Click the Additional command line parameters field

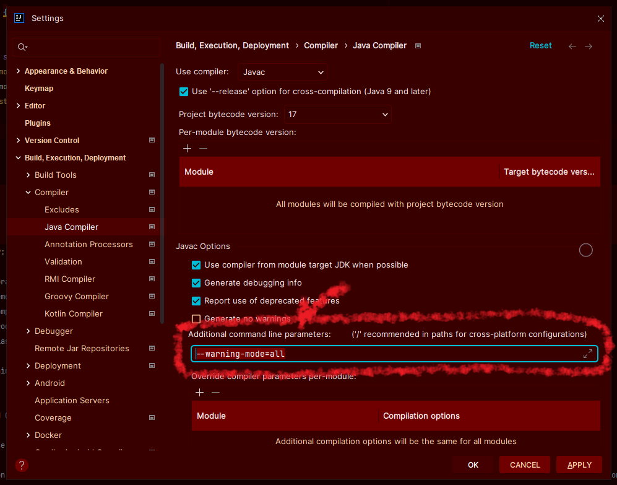point(394,354)
